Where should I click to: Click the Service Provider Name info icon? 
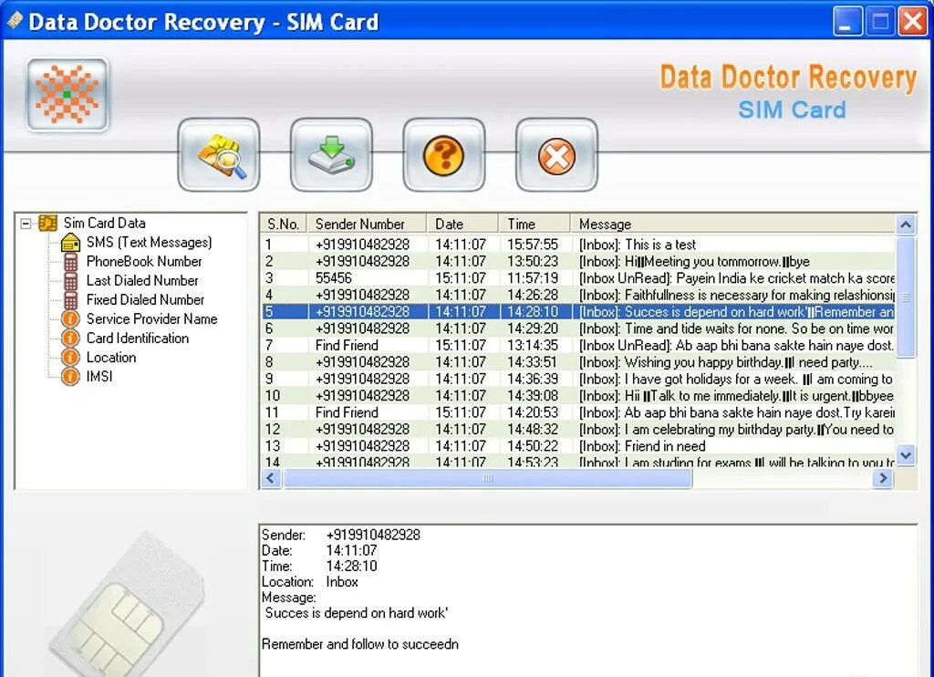(70, 318)
